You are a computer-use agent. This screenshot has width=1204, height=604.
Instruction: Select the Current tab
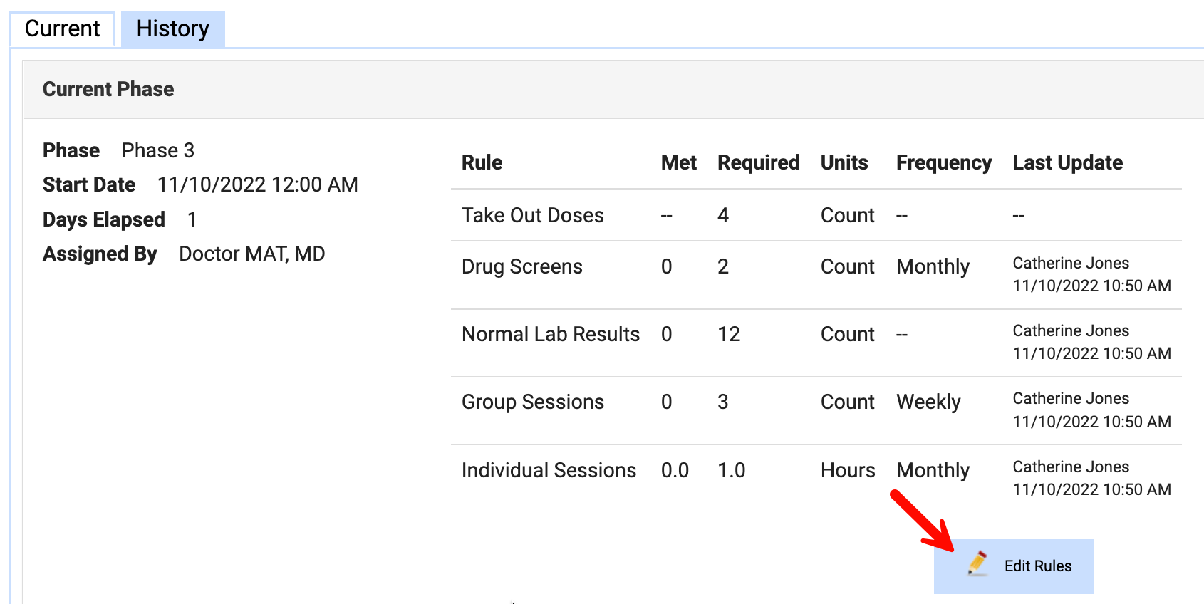pyautogui.click(x=63, y=29)
